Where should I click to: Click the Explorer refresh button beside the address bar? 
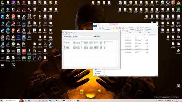[x=144, y=35]
